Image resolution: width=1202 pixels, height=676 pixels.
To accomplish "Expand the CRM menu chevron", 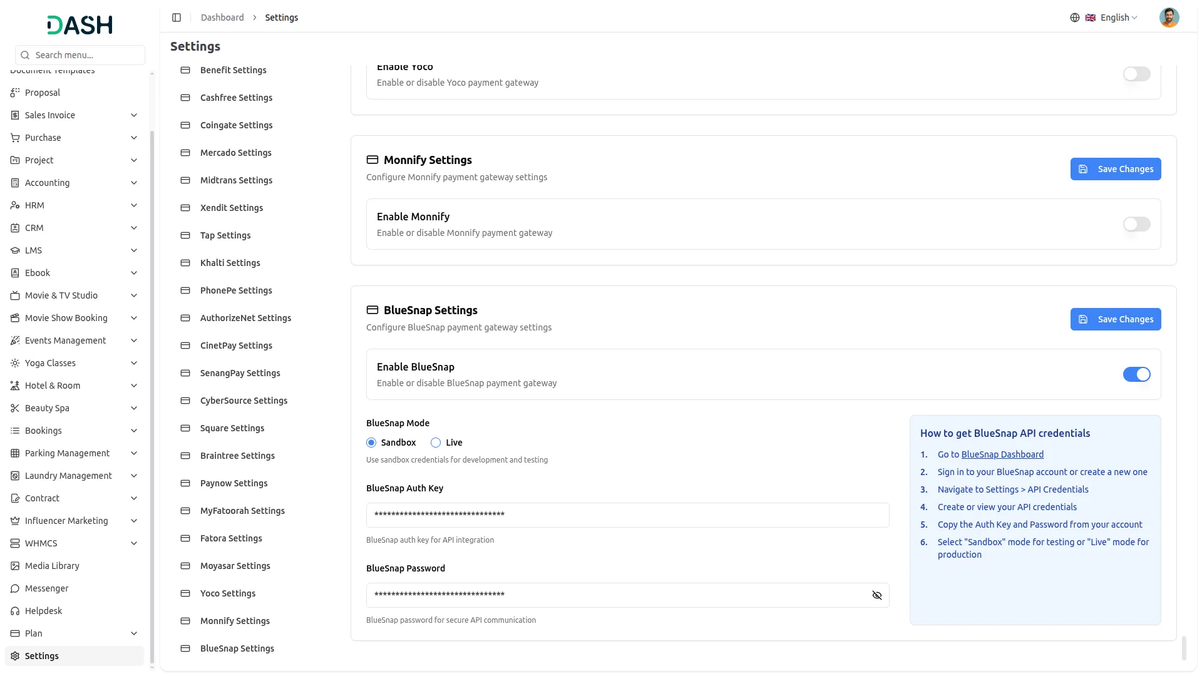I will tap(134, 228).
